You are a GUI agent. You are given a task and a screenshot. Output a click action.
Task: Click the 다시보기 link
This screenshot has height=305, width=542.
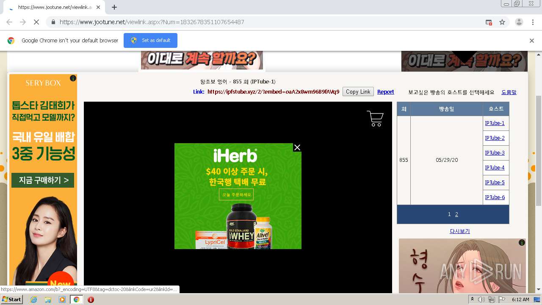459,231
